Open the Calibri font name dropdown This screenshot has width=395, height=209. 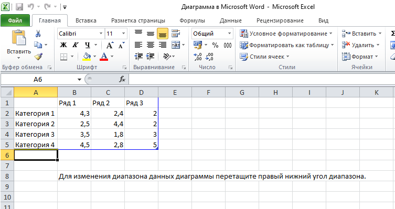click(101, 34)
